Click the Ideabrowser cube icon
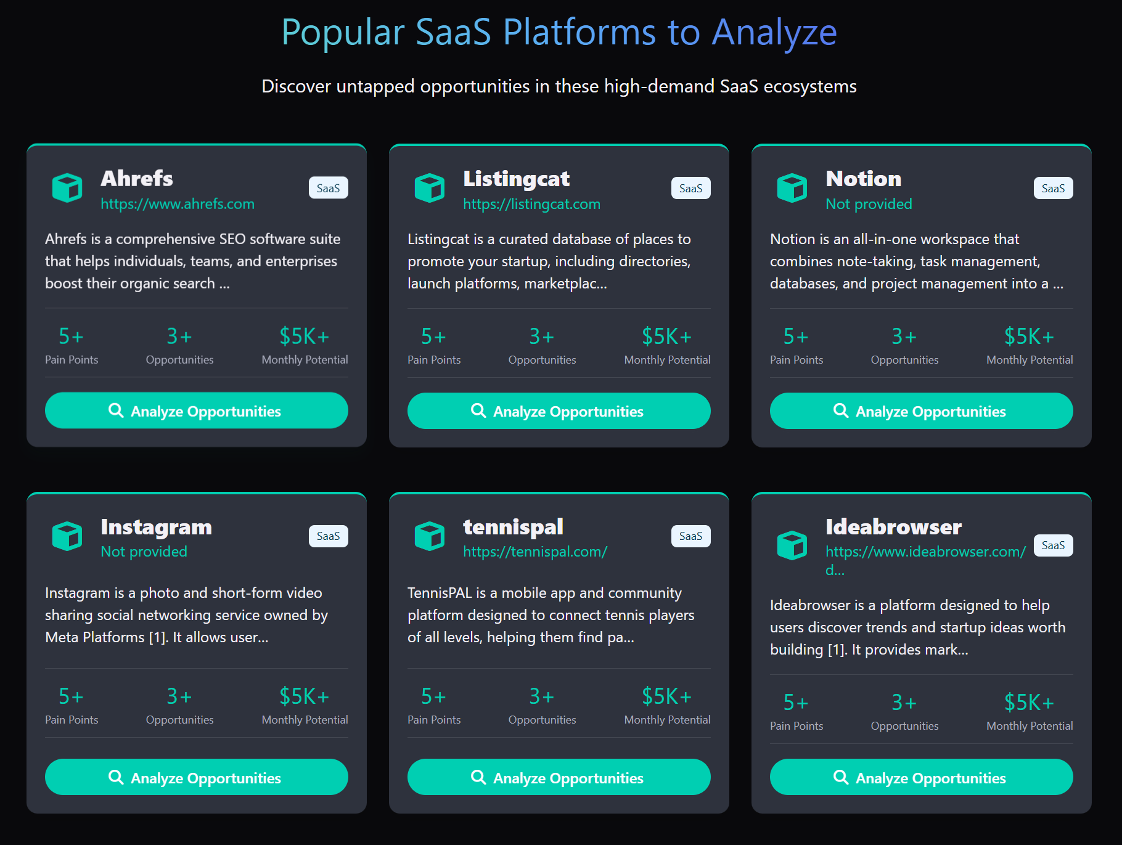1122x845 pixels. click(x=792, y=545)
